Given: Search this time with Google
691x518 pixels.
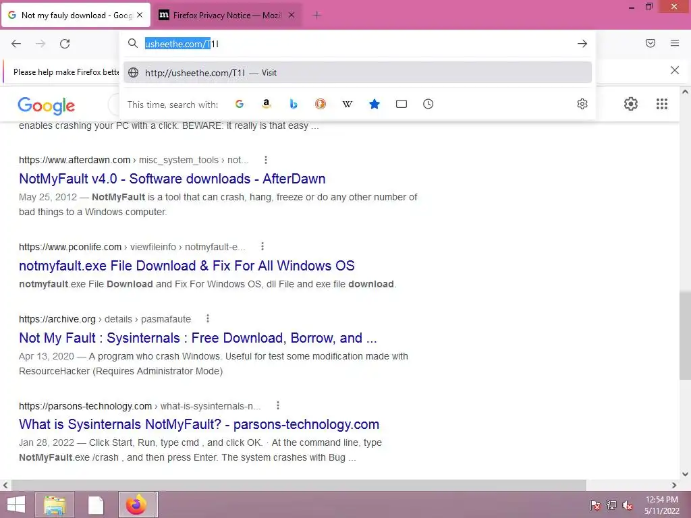Looking at the screenshot, I should pyautogui.click(x=240, y=104).
